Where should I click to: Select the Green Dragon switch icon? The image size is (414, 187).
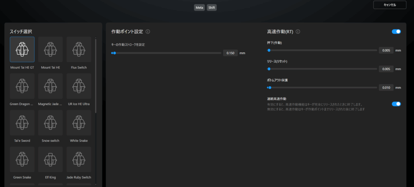(x=22, y=86)
